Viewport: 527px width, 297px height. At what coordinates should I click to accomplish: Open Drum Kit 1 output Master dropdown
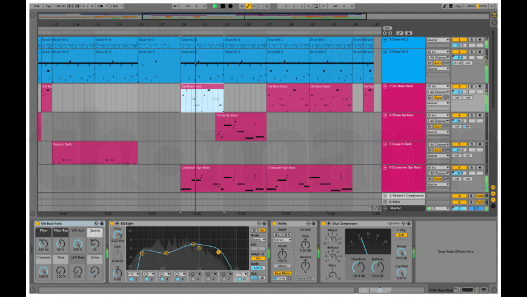click(x=438, y=39)
